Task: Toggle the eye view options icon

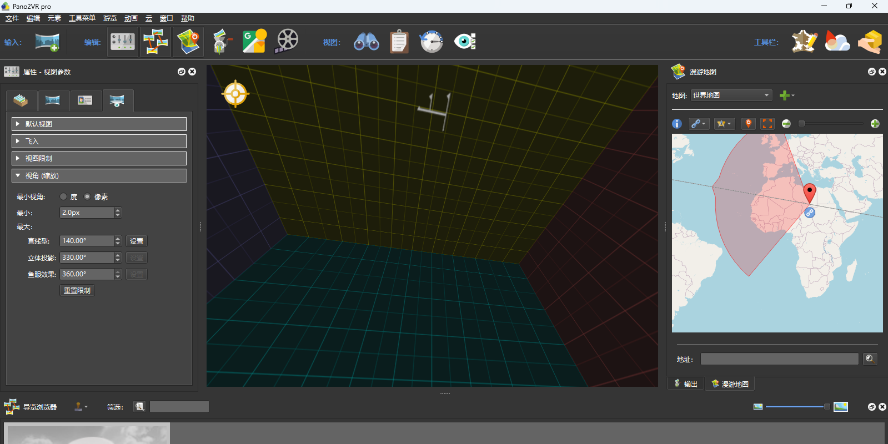Action: pyautogui.click(x=465, y=42)
